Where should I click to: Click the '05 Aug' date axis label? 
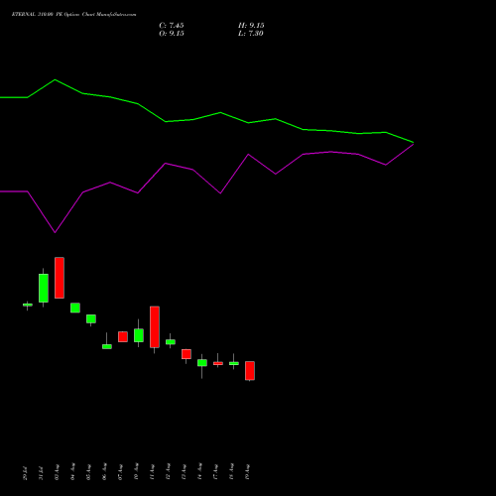coord(88,471)
